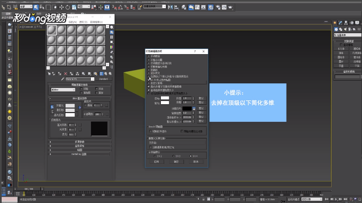Click 确定 button in options dialog

pyautogui.click(x=176, y=162)
